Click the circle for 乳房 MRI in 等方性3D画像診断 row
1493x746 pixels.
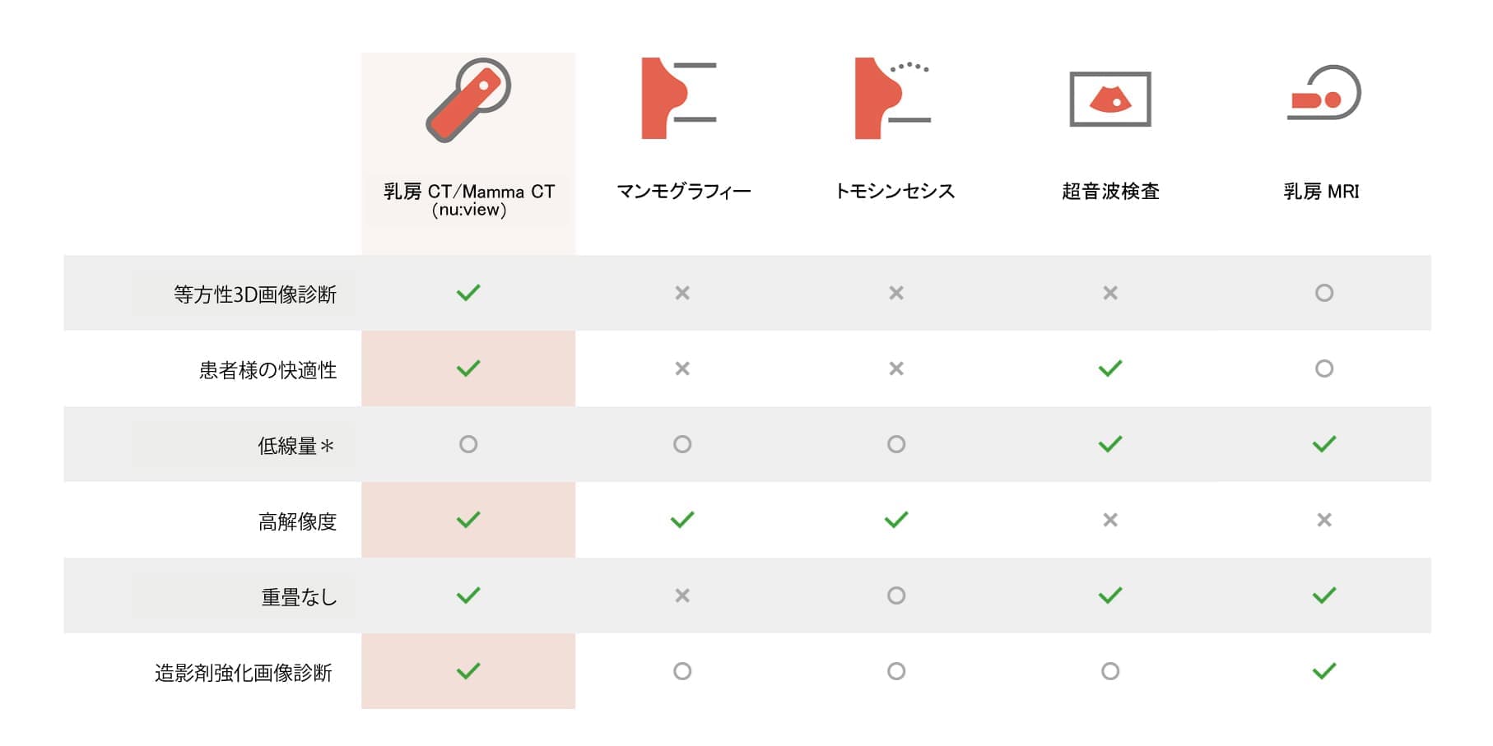coord(1323,293)
